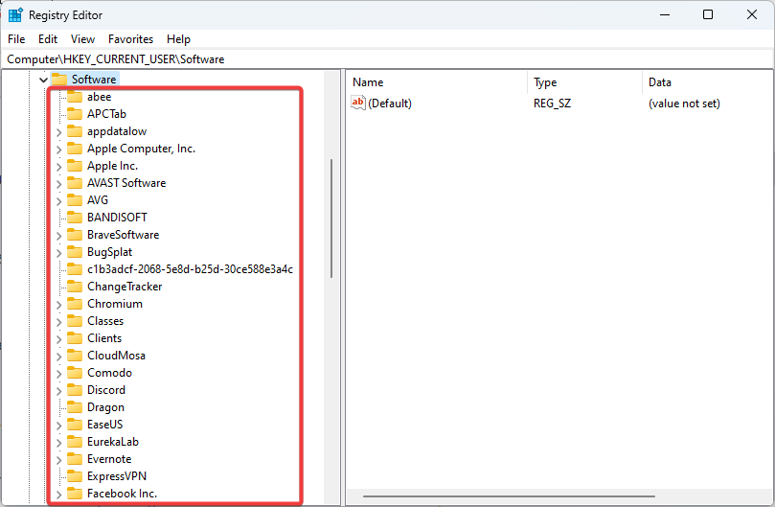
Task: Sort values by the Data column header
Action: pyautogui.click(x=708, y=82)
